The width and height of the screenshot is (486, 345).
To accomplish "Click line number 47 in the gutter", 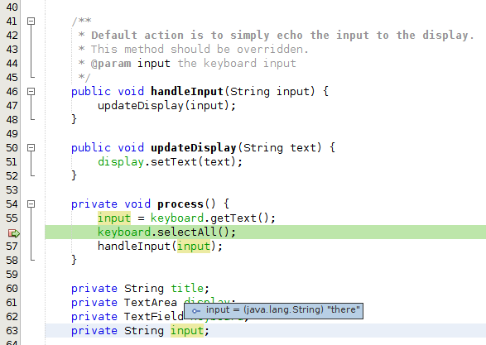I will [12, 106].
